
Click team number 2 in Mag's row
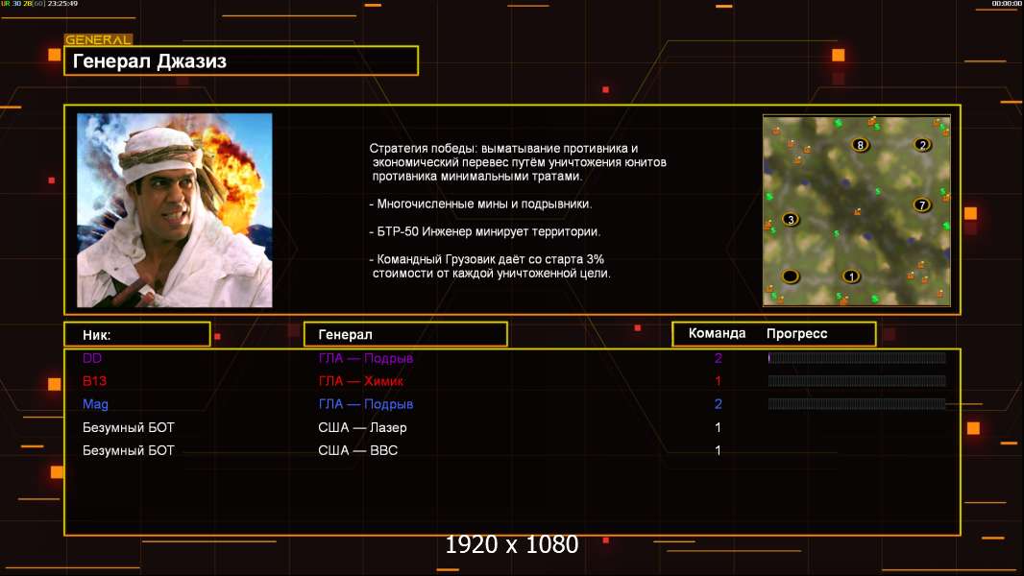point(718,404)
